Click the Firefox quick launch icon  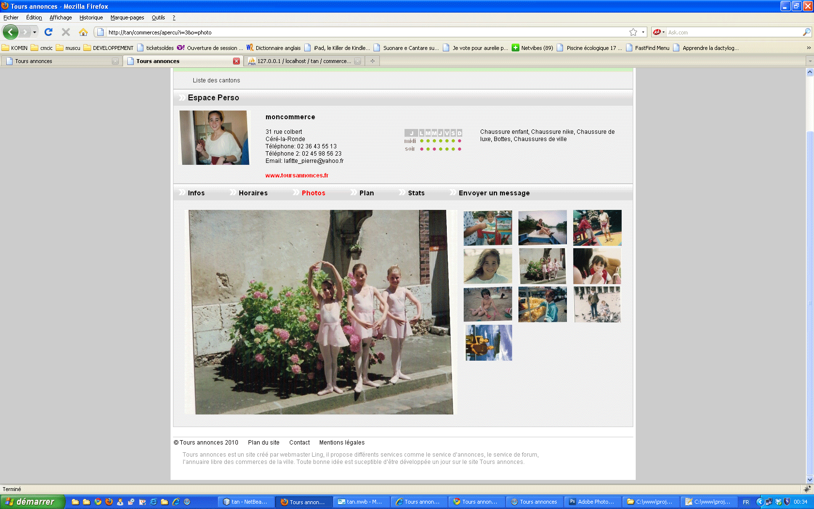coord(109,502)
